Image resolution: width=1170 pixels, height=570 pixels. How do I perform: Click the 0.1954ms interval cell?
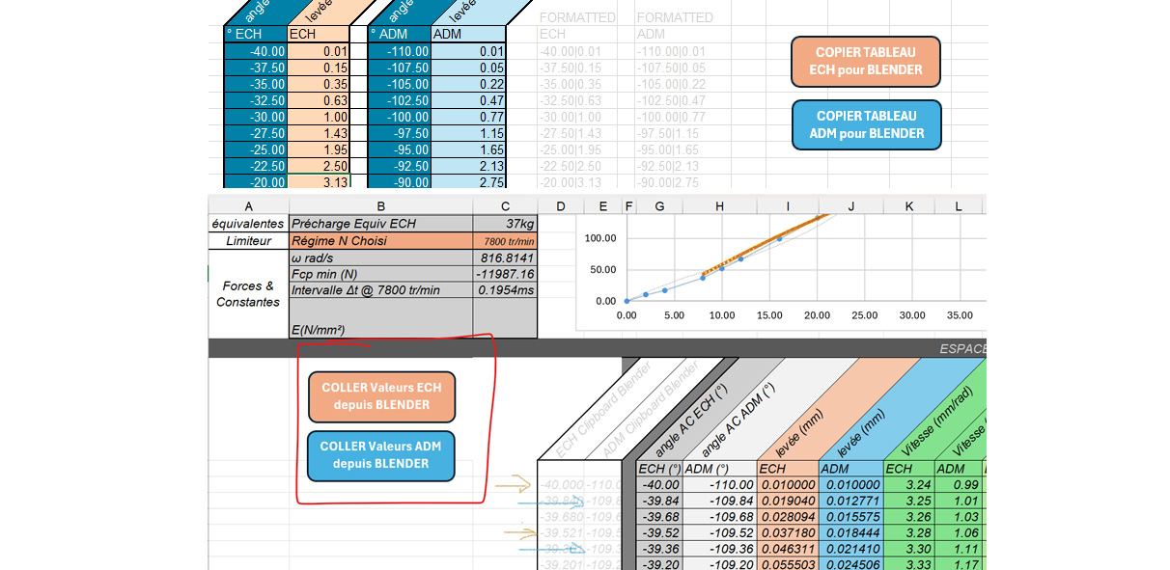click(504, 290)
